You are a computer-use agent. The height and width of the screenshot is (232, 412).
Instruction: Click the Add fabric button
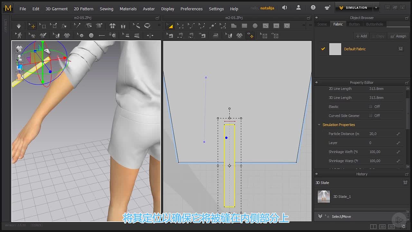click(x=361, y=36)
